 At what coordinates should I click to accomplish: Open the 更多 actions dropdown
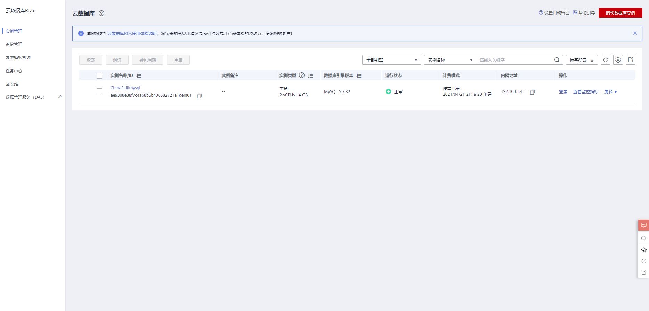point(610,92)
